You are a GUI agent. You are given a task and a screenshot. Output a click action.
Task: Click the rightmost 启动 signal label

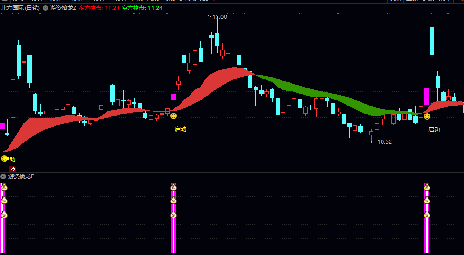click(434, 130)
